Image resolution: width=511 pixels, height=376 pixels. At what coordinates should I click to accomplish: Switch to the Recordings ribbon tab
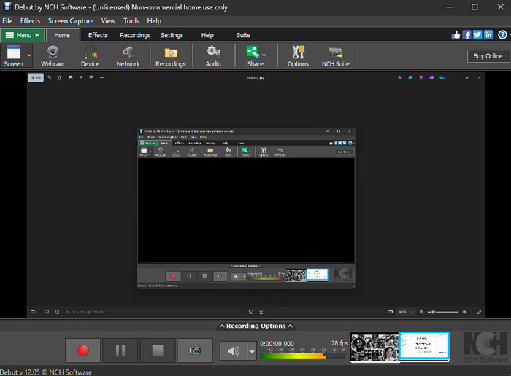pos(135,35)
